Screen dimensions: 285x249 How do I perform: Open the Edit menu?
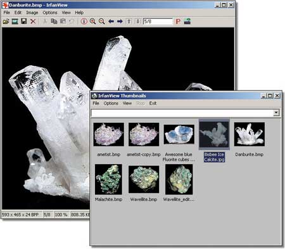click(18, 13)
